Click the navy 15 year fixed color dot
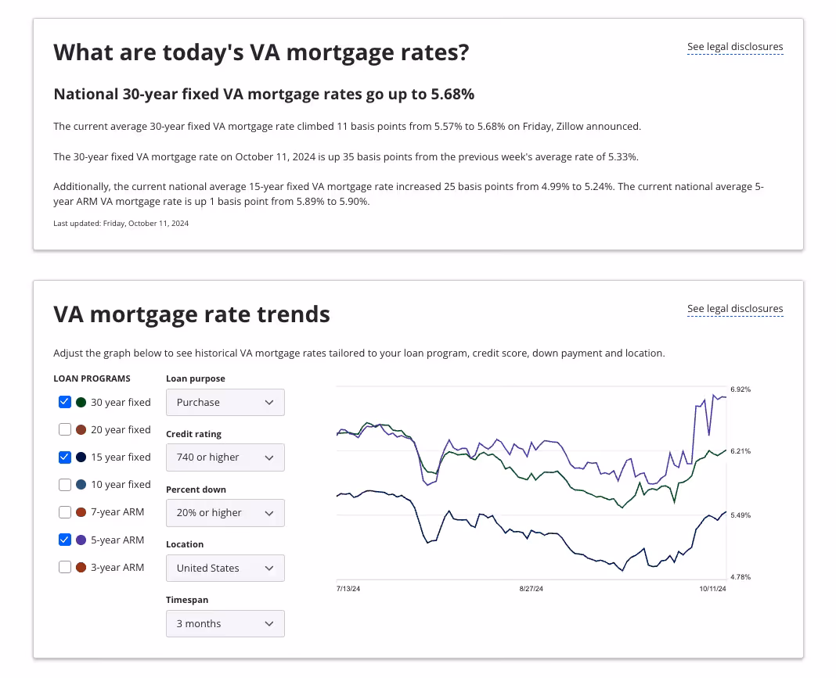The height and width of the screenshot is (678, 836). pos(81,457)
